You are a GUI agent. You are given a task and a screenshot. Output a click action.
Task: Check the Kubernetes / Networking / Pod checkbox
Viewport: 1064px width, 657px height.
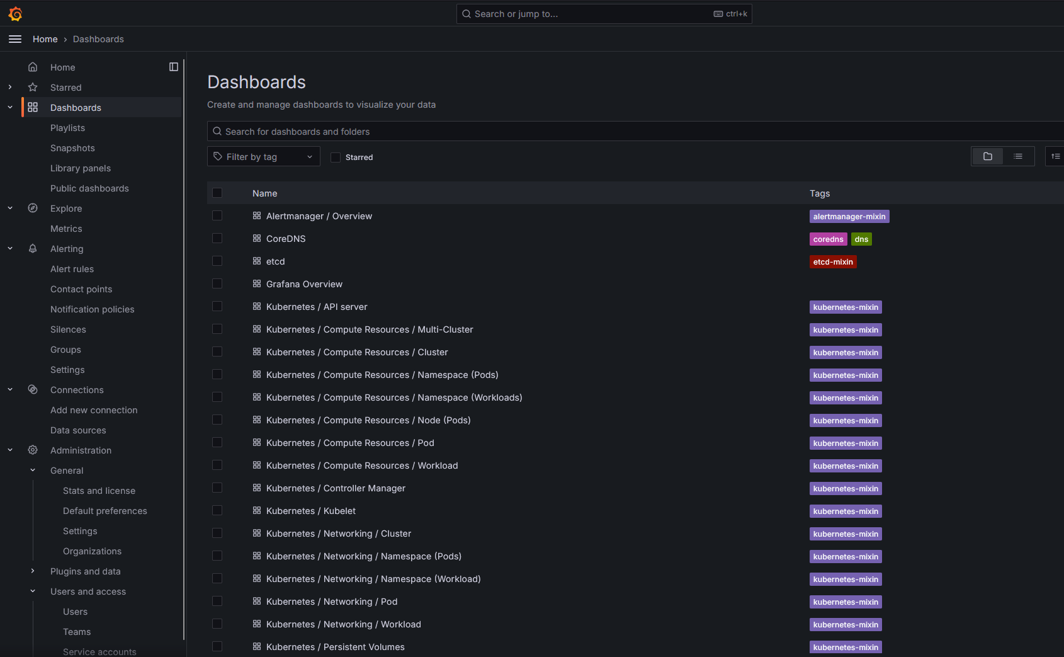pos(217,601)
